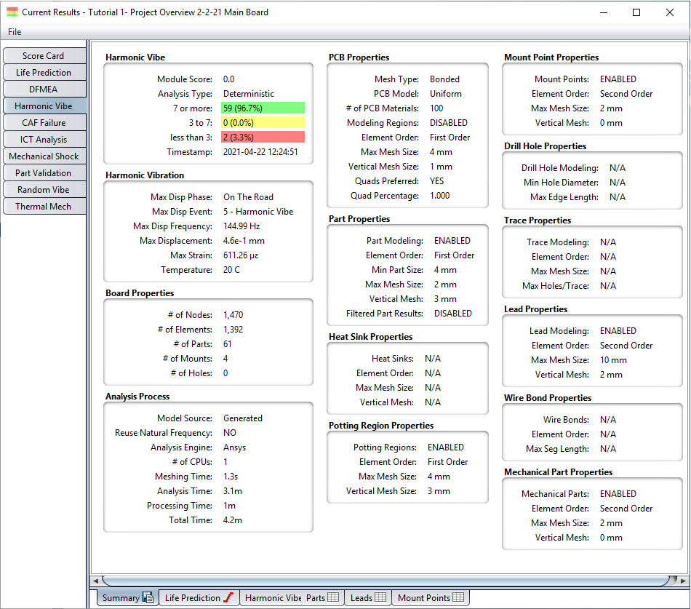691x609 pixels.
Task: Open the Score Card results
Action: pos(44,56)
